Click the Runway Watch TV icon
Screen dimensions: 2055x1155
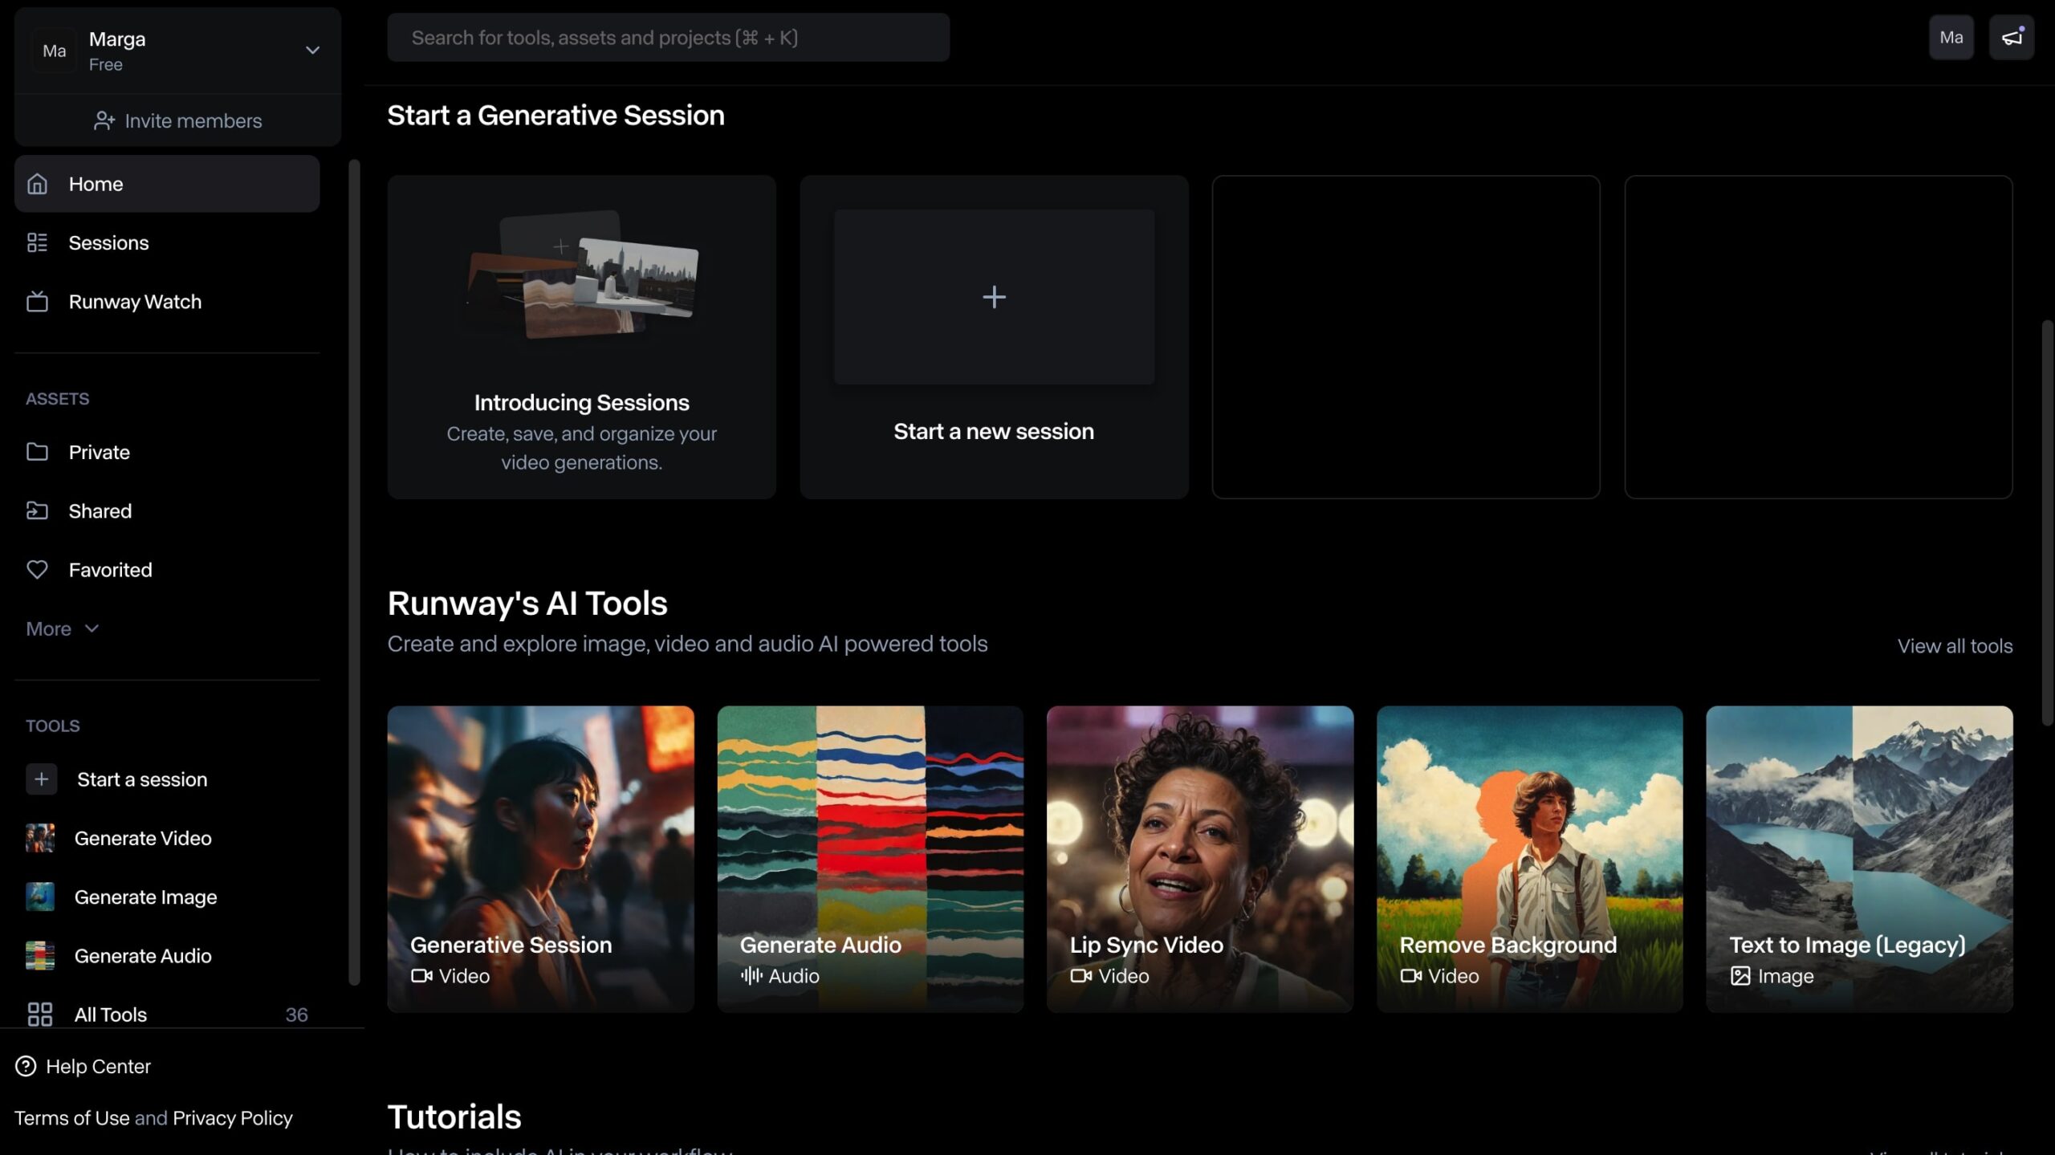[37, 302]
